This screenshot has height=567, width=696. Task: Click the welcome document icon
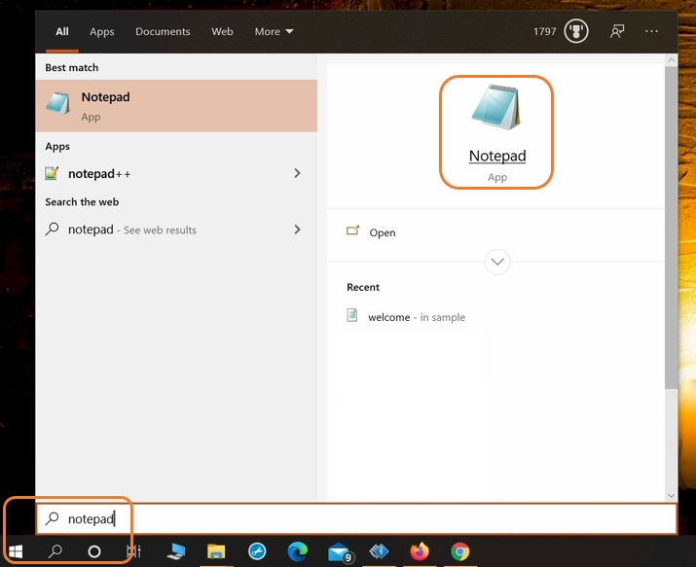click(352, 315)
